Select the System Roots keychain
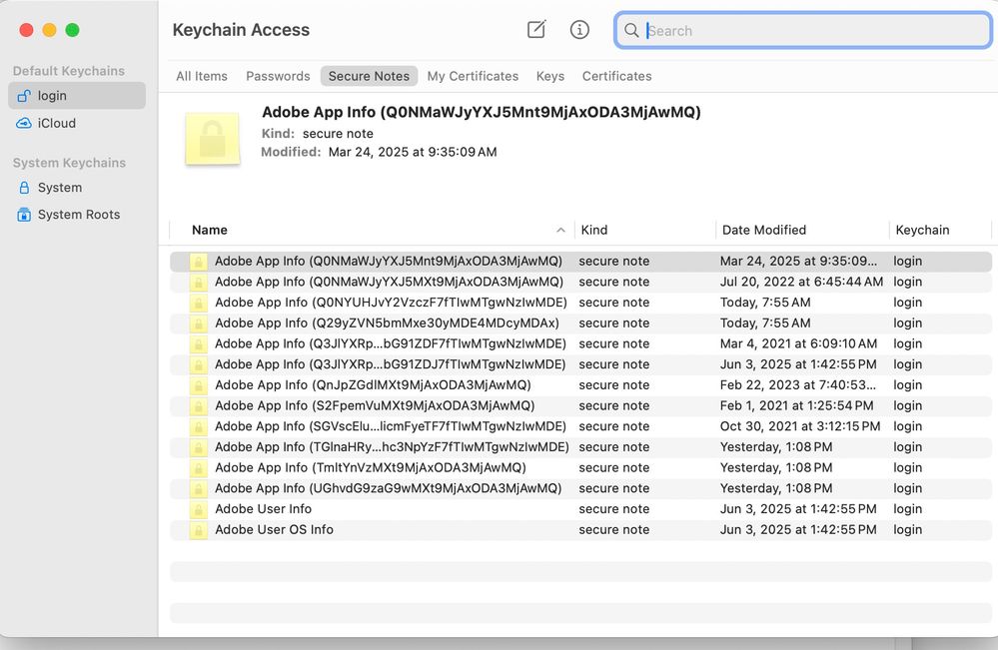 click(77, 215)
